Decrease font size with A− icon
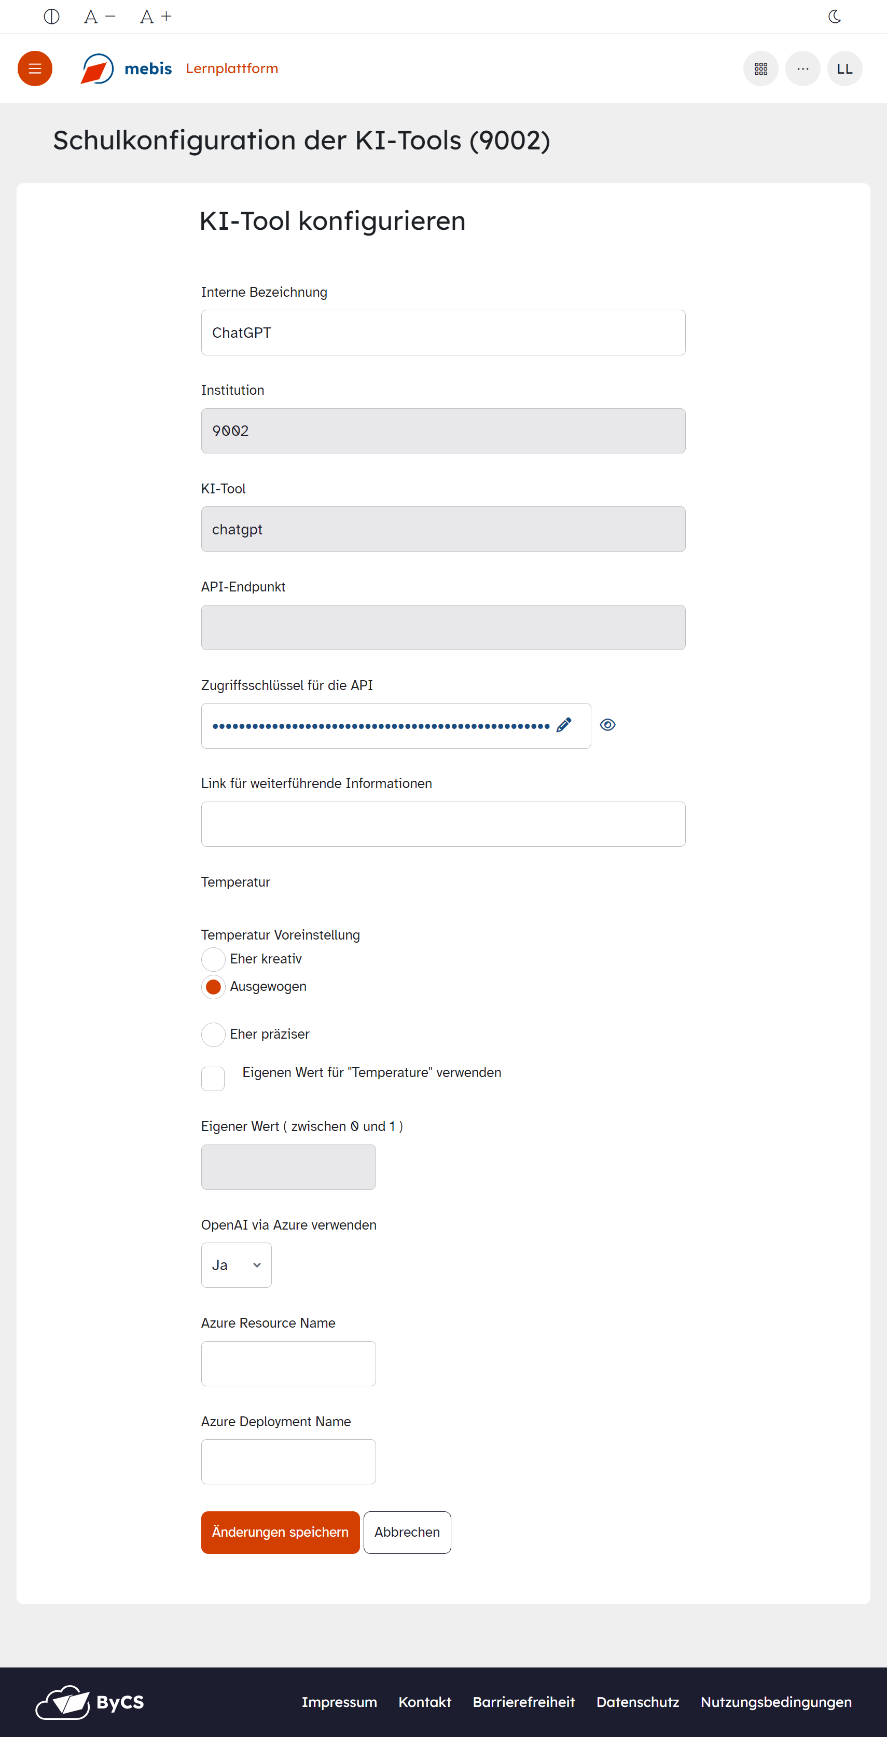 pyautogui.click(x=99, y=17)
